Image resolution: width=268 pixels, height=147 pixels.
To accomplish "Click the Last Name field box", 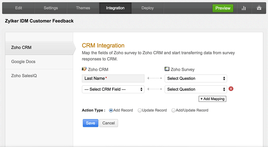I will [x=113, y=78].
